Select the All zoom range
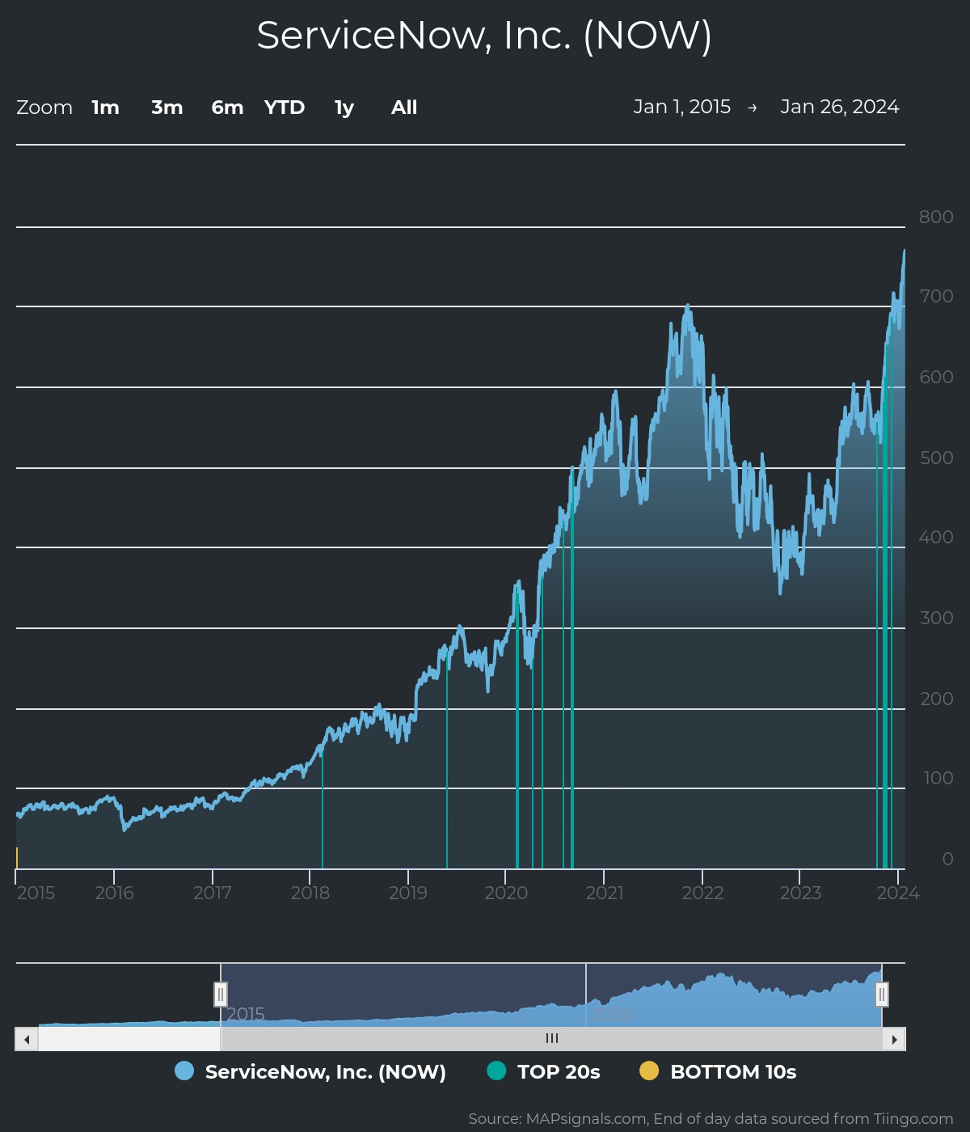 (x=404, y=108)
